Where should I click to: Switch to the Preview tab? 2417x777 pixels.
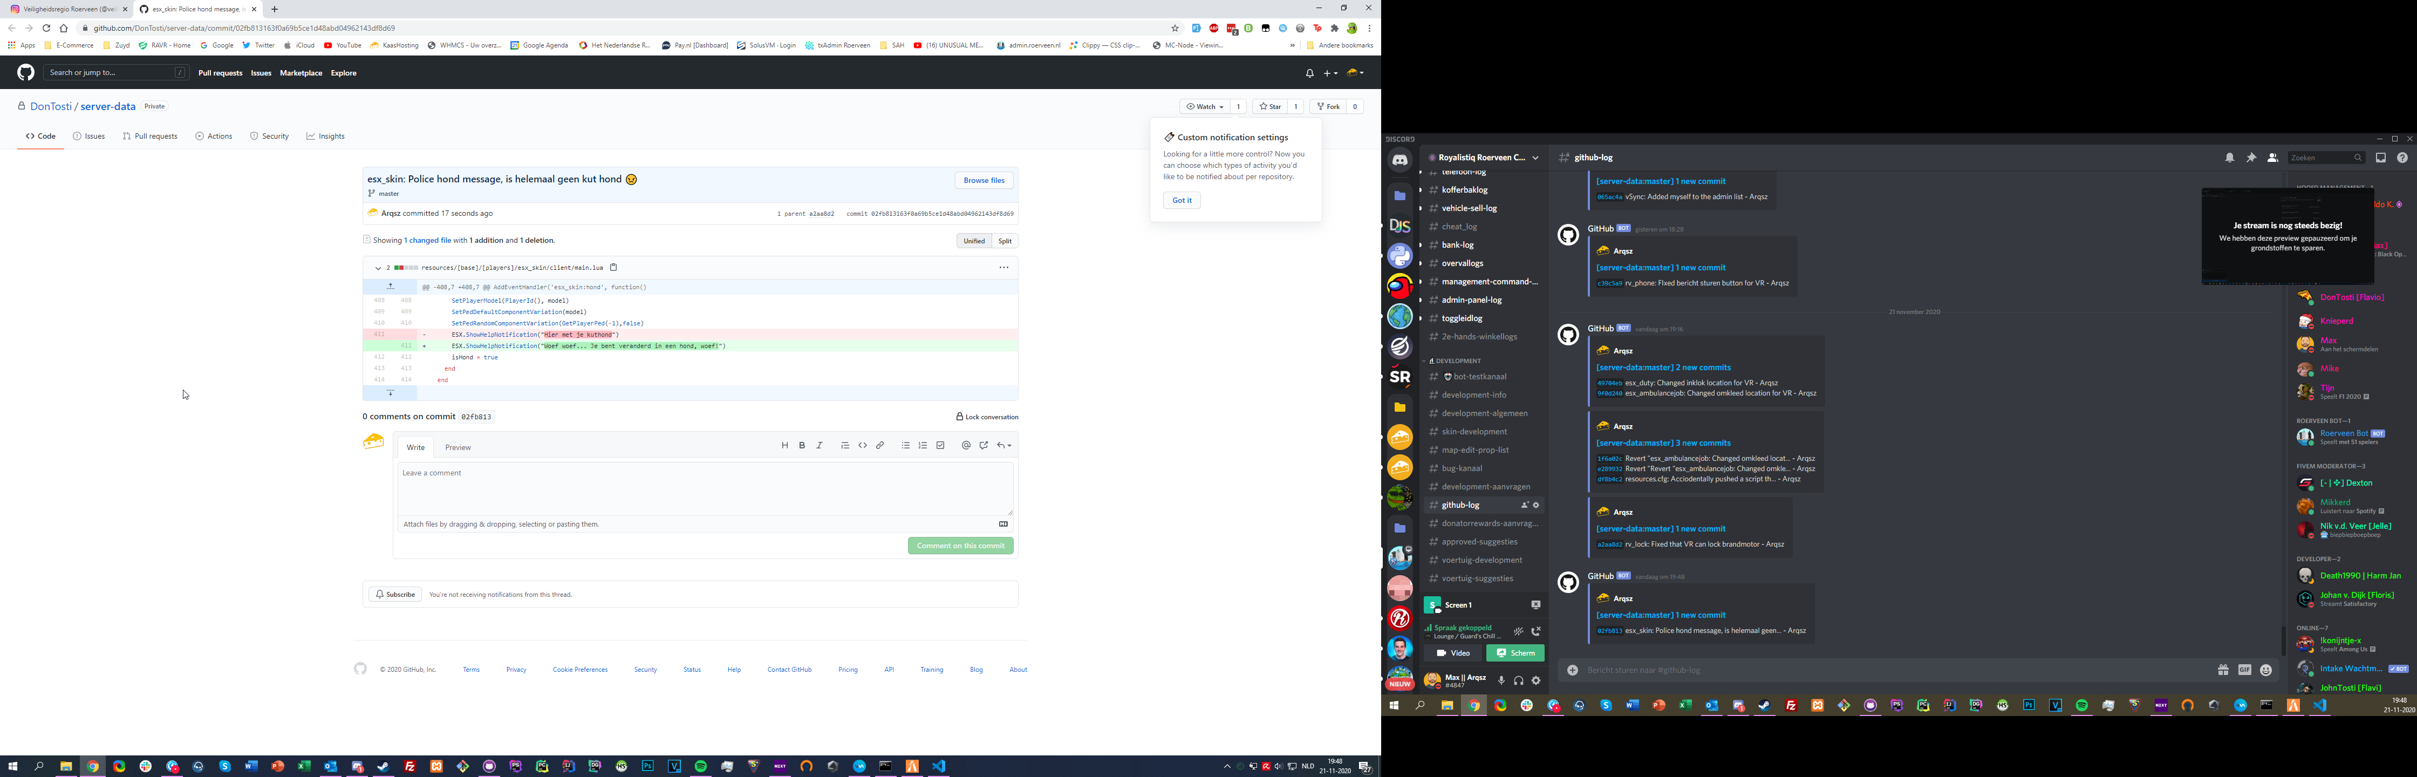[x=458, y=448]
